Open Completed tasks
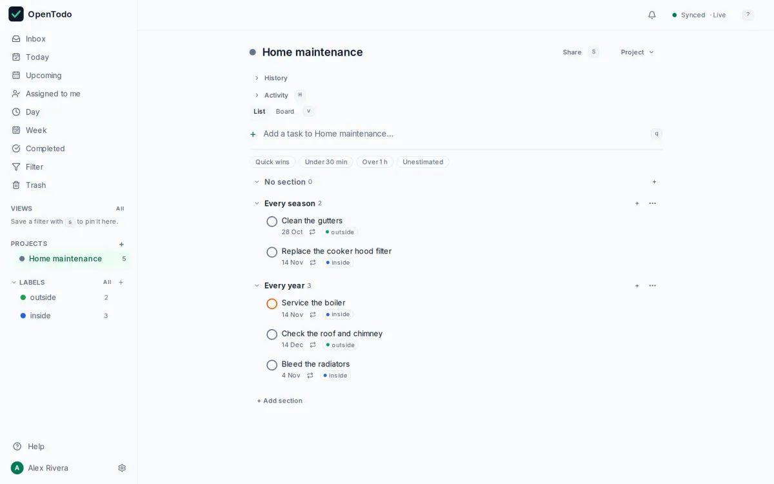The height and width of the screenshot is (484, 774). point(69,148)
